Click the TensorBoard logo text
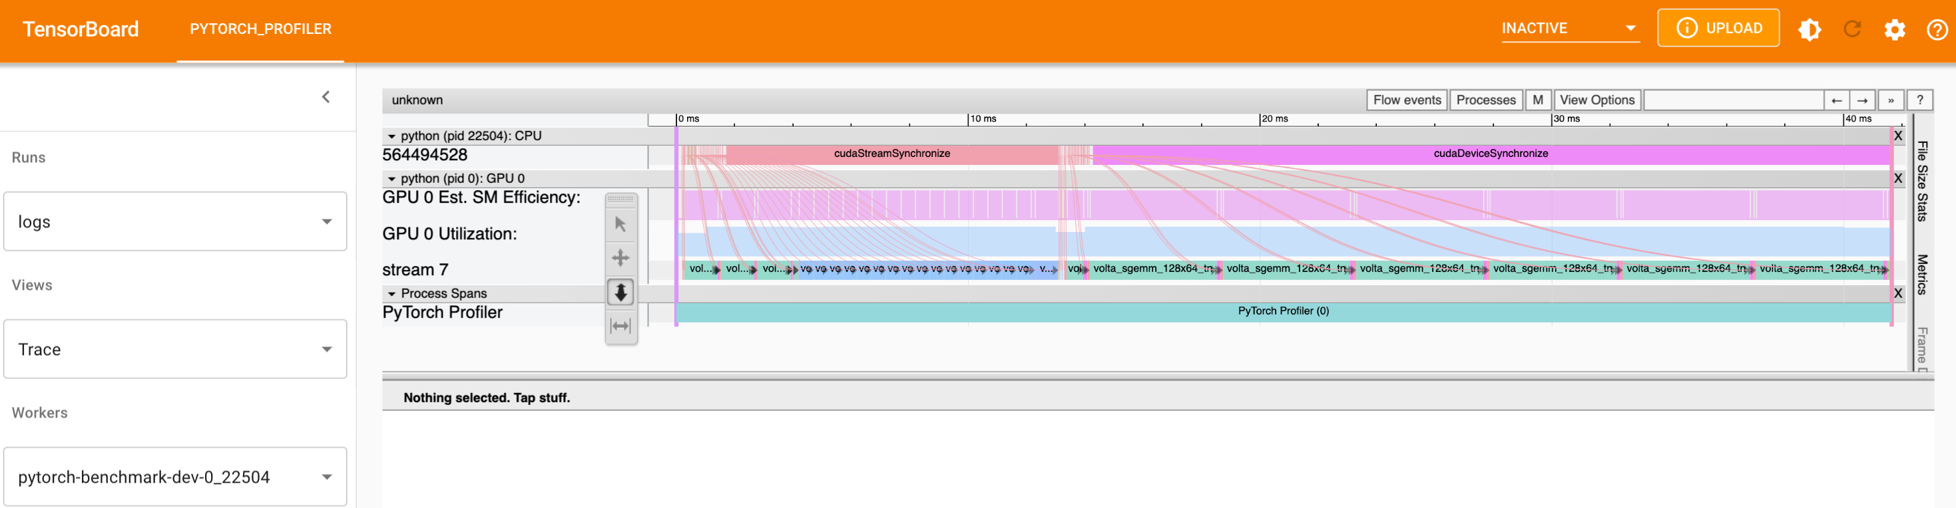Image resolution: width=1956 pixels, height=508 pixels. 81,29
